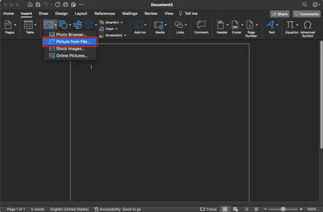Image resolution: width=323 pixels, height=212 pixels.
Task: Click the Pages icon
Action: [x=8, y=25]
